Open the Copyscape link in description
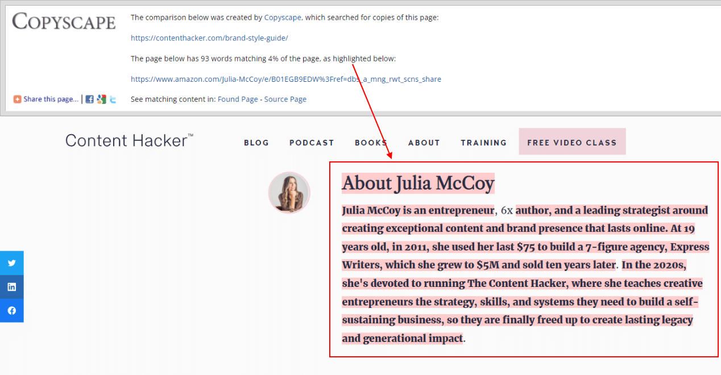 coord(283,18)
